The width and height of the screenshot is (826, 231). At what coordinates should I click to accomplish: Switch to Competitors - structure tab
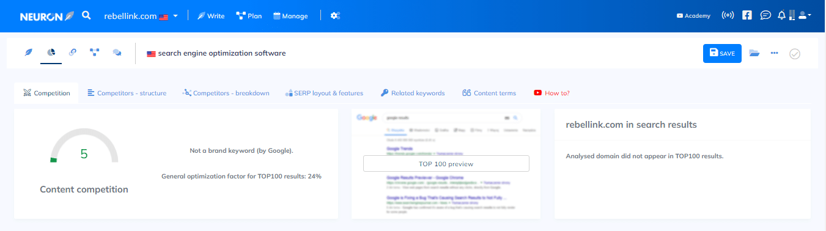(x=127, y=93)
